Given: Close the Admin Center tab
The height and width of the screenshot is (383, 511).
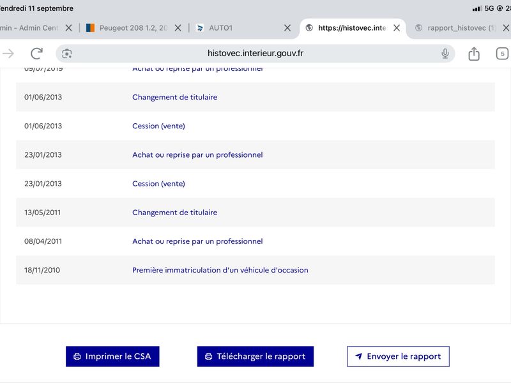Looking at the screenshot, I should [68, 28].
